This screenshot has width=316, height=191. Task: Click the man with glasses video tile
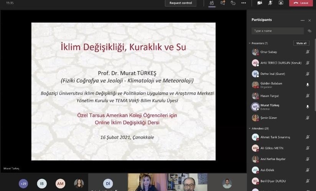187,182
